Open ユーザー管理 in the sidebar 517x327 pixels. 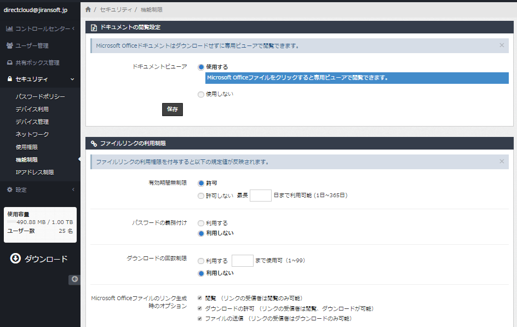32,45
